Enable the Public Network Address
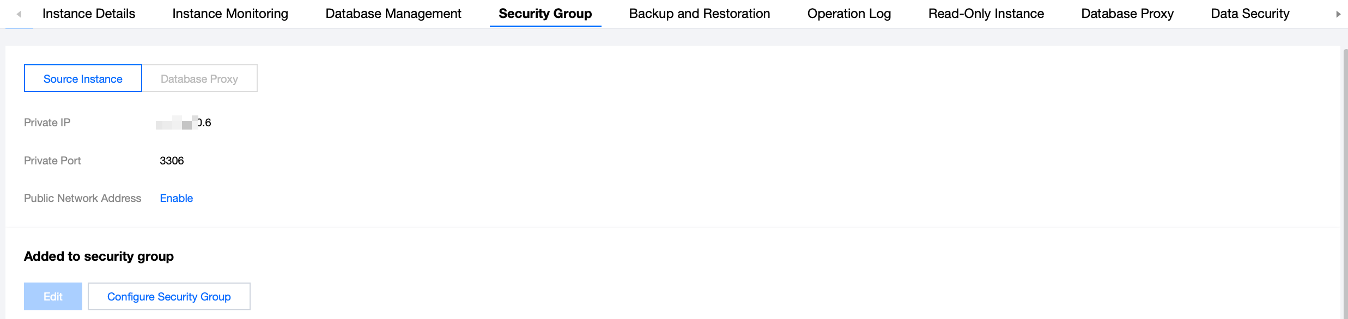Image resolution: width=1348 pixels, height=319 pixels. coord(176,198)
